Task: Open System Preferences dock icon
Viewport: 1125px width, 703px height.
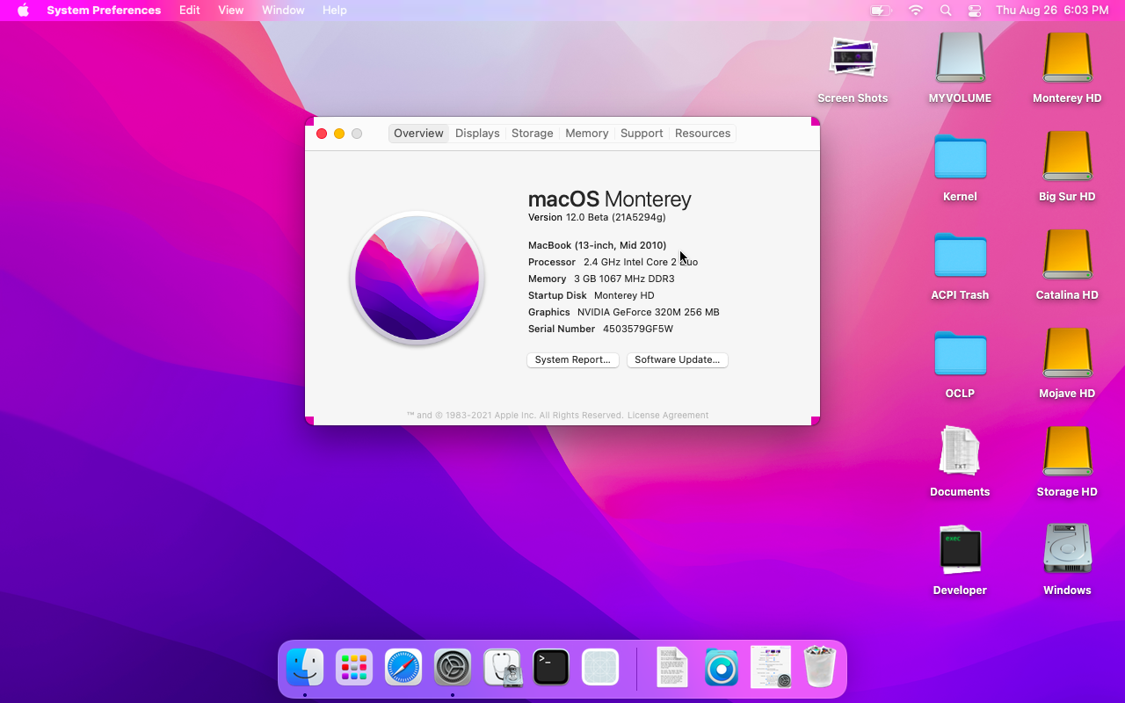Action: pyautogui.click(x=453, y=668)
